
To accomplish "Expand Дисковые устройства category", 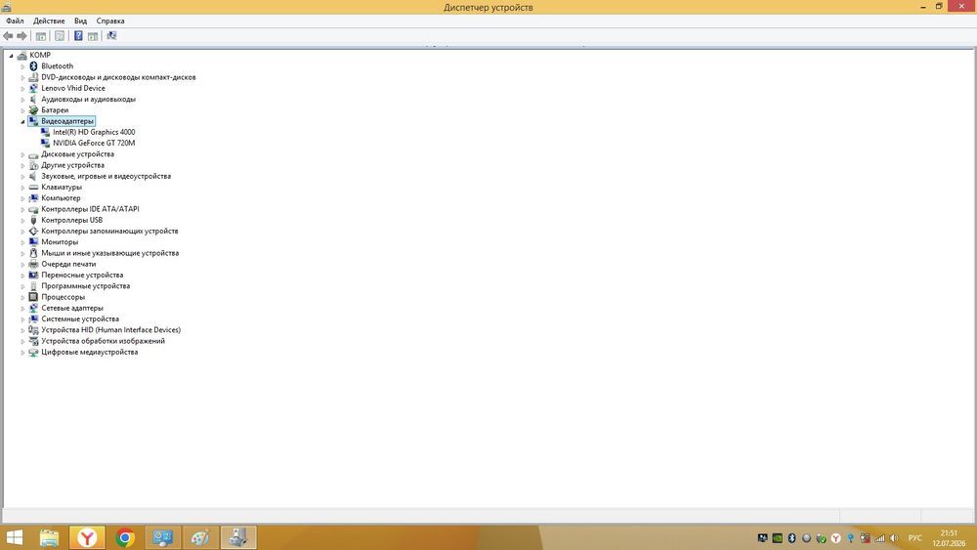I will [23, 154].
